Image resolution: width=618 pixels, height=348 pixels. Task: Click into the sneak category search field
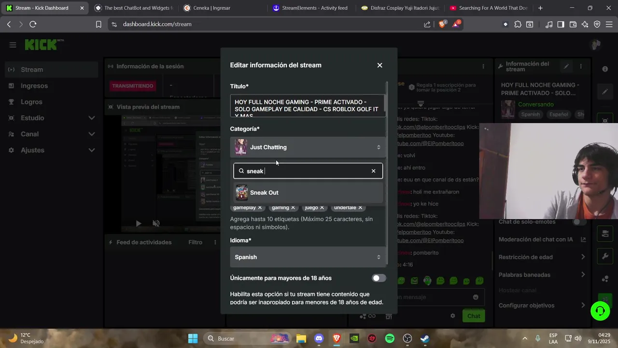coord(307,171)
